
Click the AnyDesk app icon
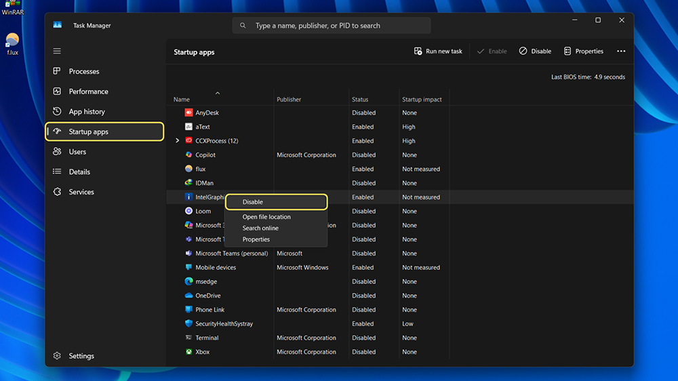188,113
